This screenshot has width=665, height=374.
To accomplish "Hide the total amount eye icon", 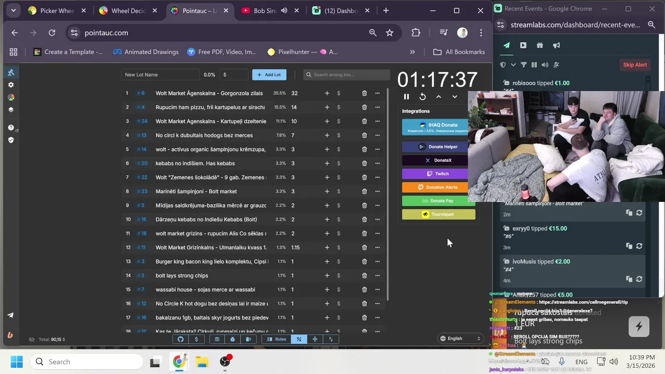I will (x=31, y=339).
